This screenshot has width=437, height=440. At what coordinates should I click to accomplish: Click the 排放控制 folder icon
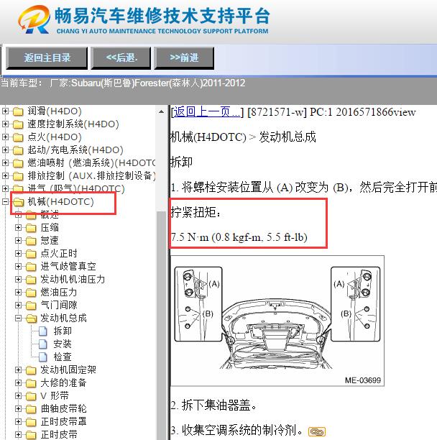pyautogui.click(x=18, y=176)
